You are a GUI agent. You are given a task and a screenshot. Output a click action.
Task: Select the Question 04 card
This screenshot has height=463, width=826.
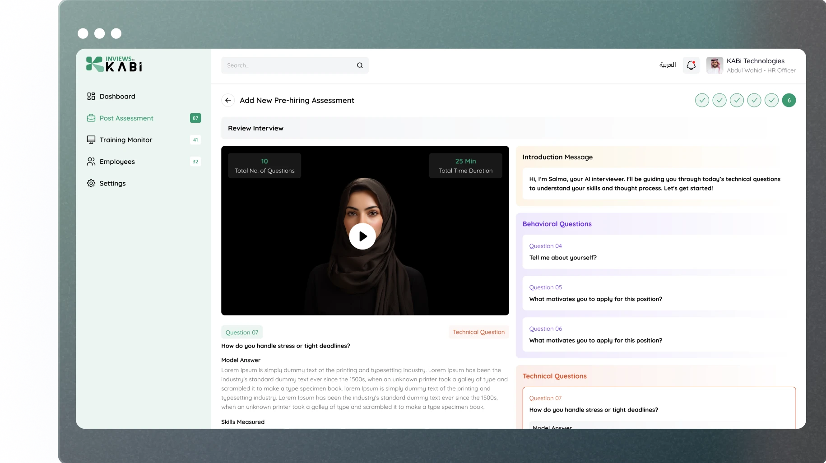point(659,251)
